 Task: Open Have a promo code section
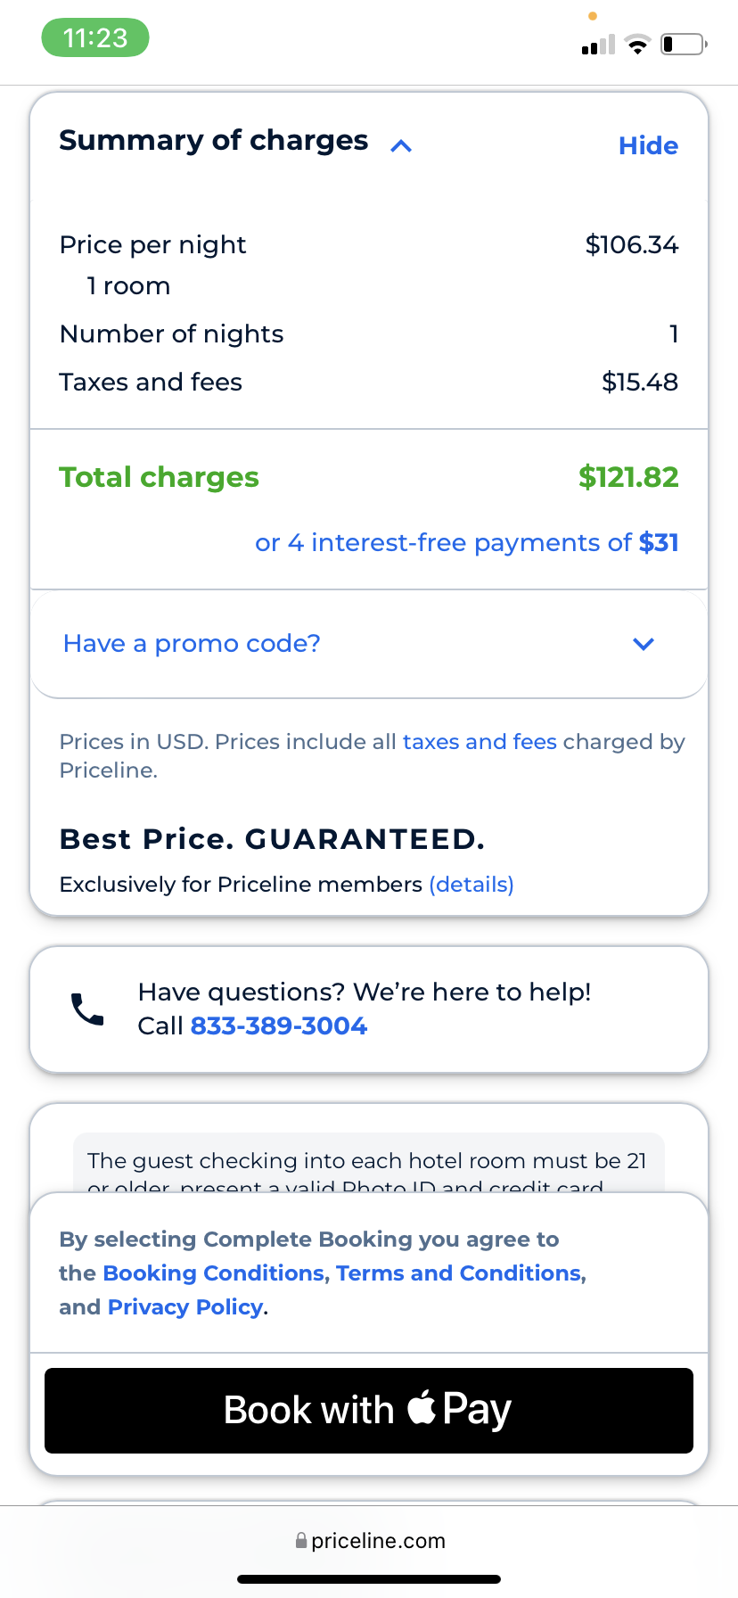click(192, 644)
